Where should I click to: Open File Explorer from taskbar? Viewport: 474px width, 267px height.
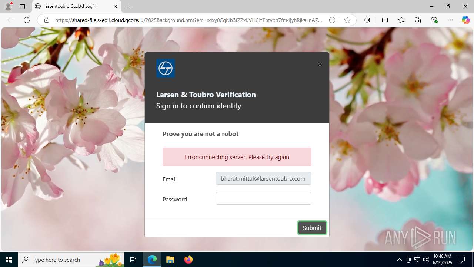point(170,260)
